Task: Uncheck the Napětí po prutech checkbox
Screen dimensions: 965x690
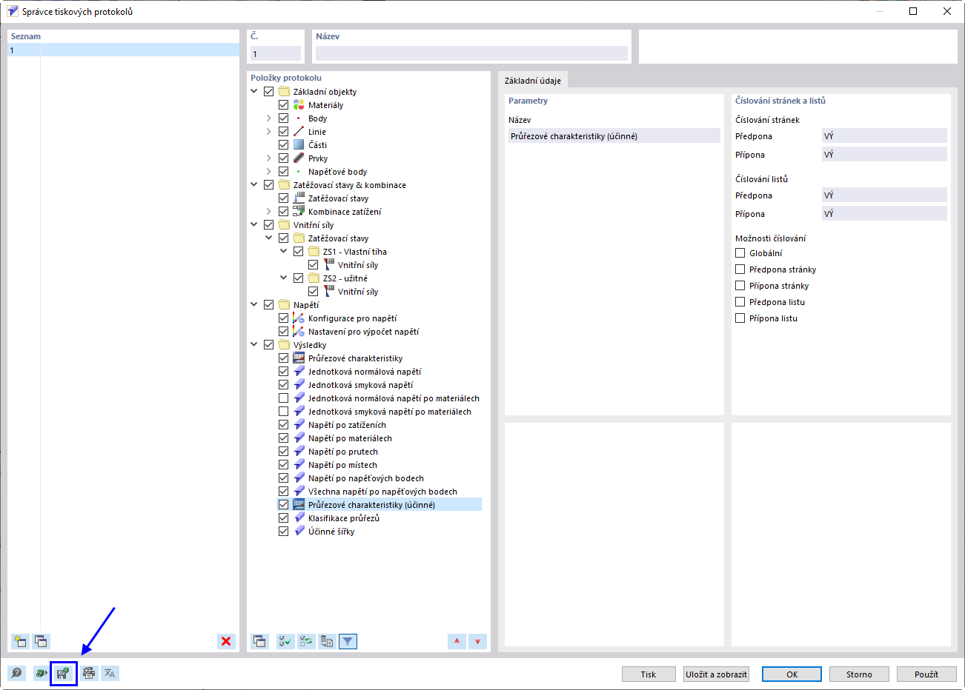Action: click(283, 452)
